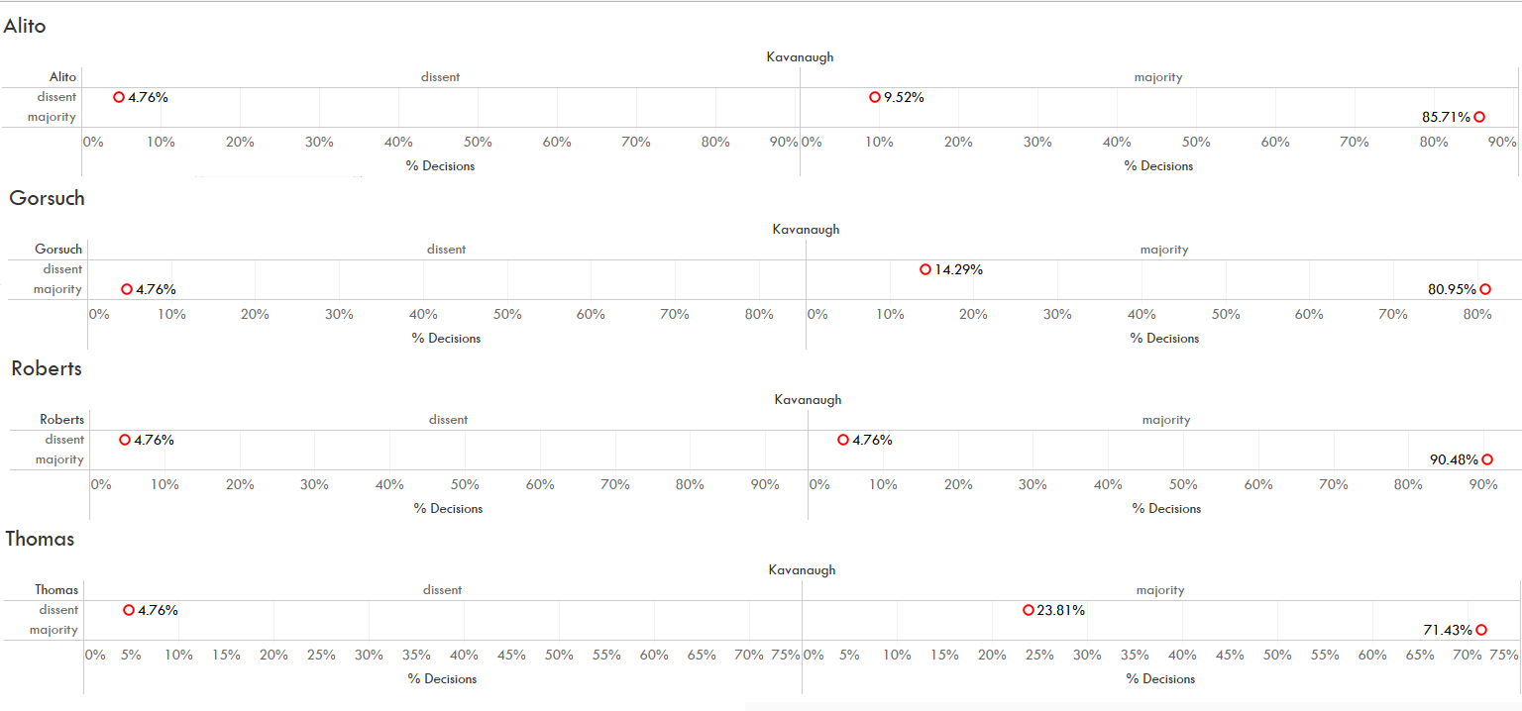
Task: Click Roberts 4.76% marker in Kavanaugh dissent pane
Action: pos(125,440)
